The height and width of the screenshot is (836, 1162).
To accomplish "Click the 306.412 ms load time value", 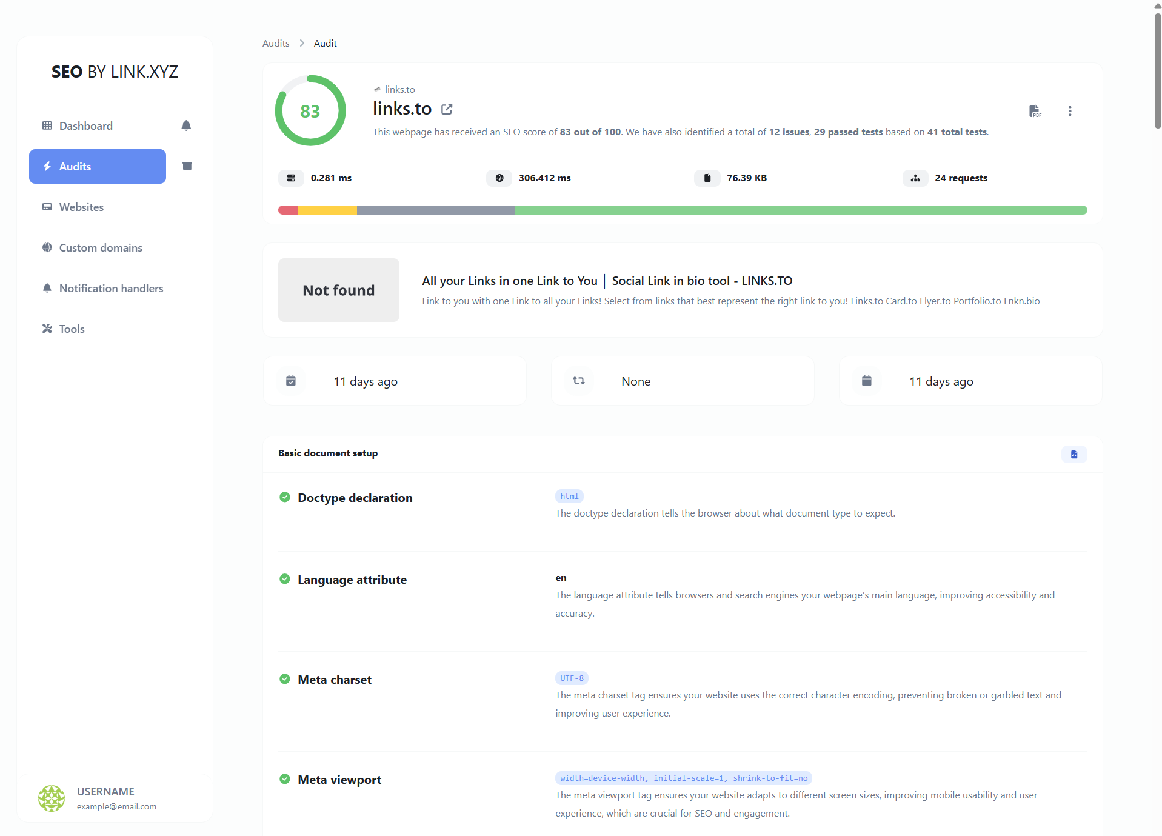I will [545, 178].
